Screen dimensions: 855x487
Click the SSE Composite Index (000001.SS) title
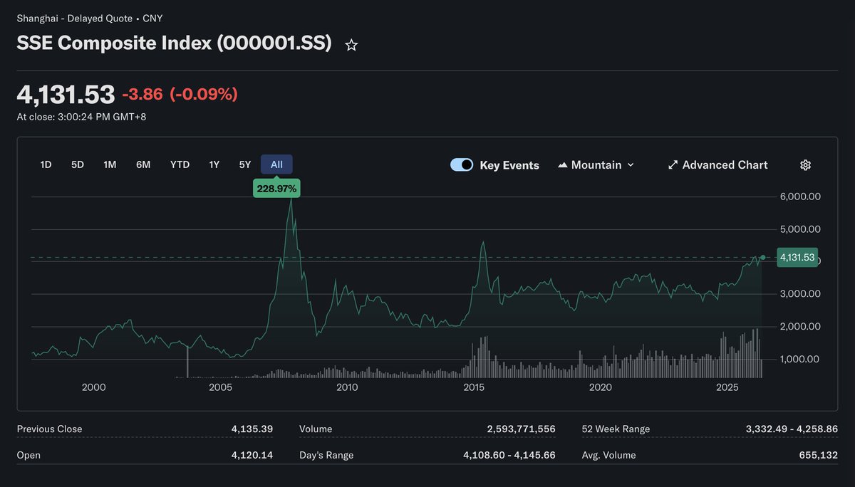(x=175, y=43)
